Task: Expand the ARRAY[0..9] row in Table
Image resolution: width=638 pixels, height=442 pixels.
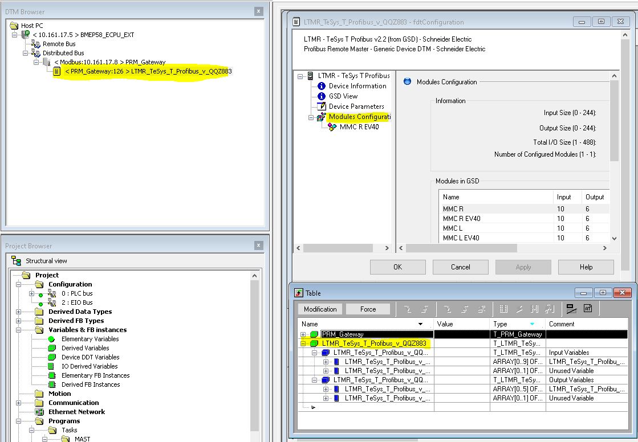Action: pos(326,362)
